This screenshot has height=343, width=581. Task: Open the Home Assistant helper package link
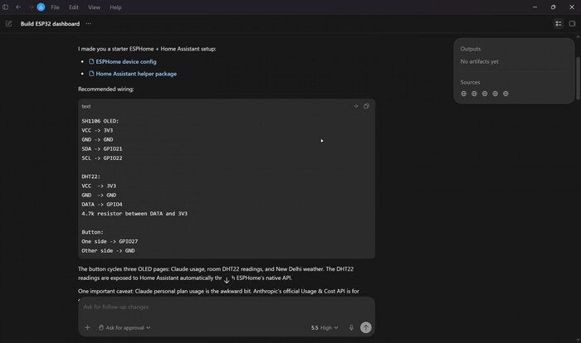(136, 74)
